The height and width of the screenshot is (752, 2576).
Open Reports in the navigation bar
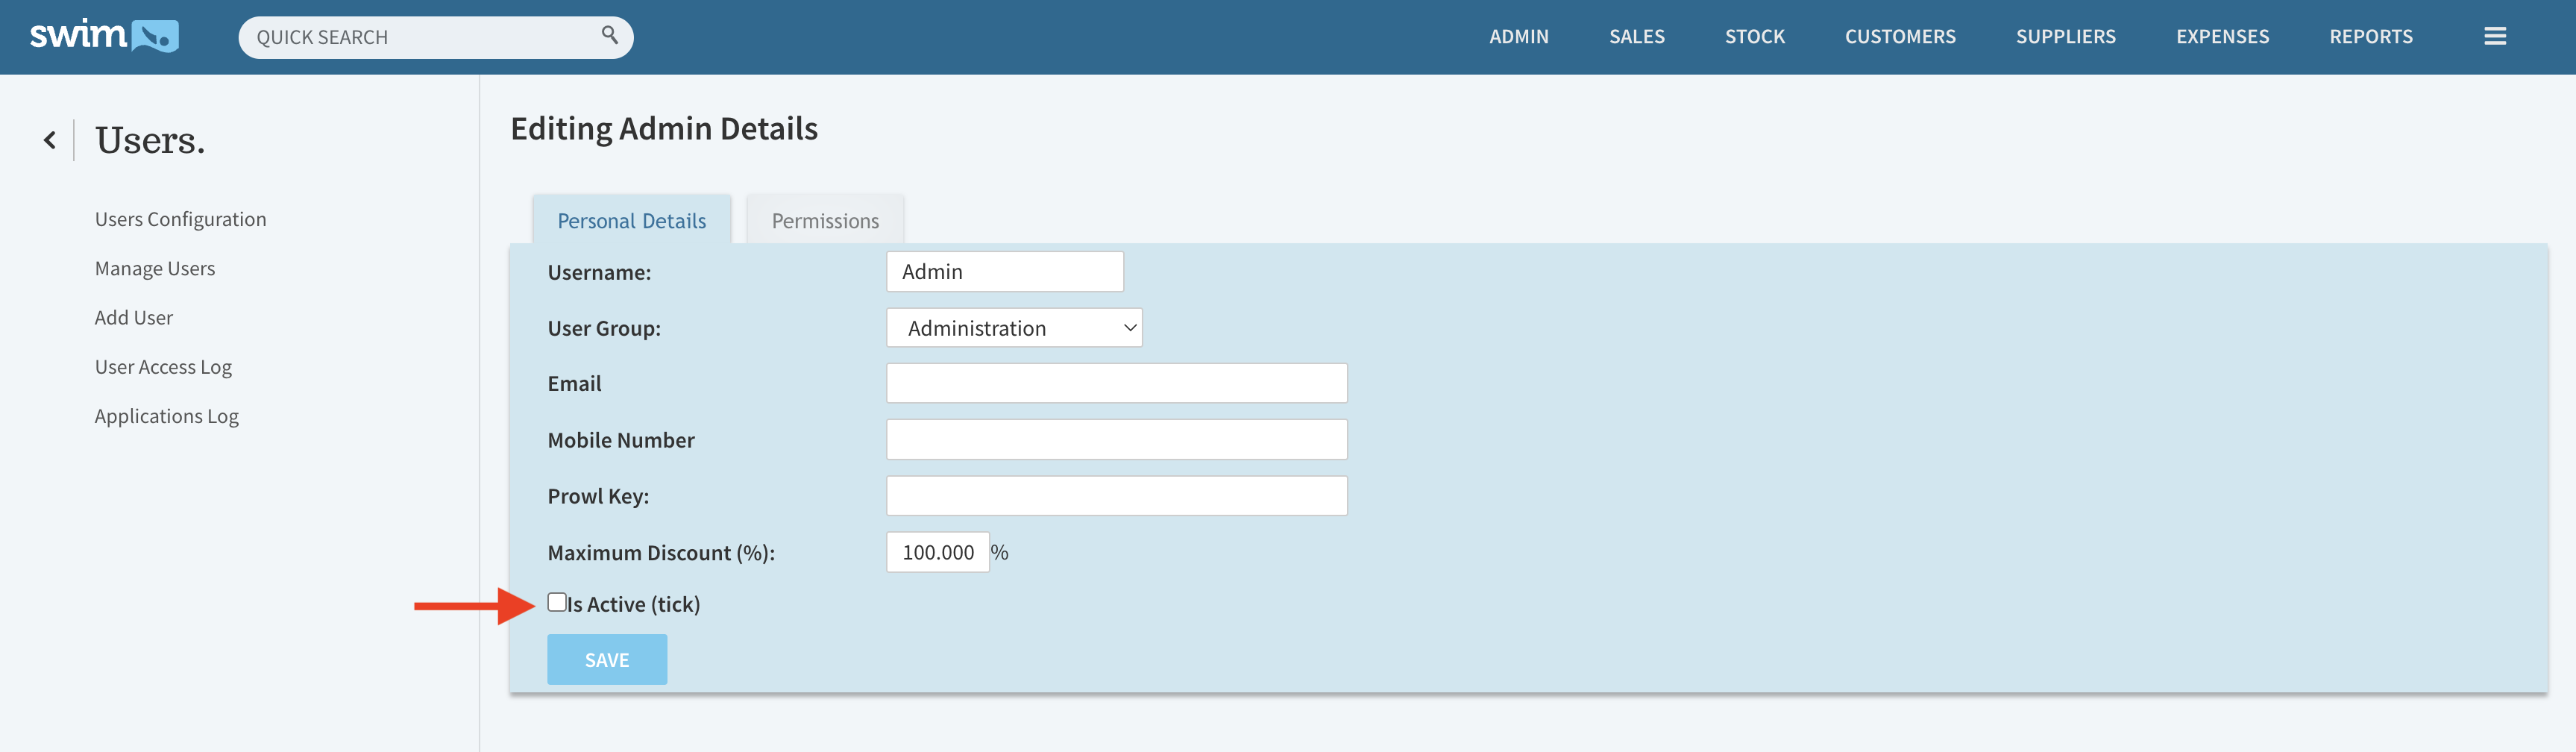pyautogui.click(x=2370, y=37)
